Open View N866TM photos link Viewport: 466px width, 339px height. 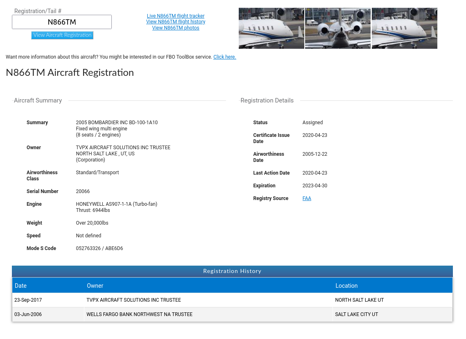[x=176, y=28]
